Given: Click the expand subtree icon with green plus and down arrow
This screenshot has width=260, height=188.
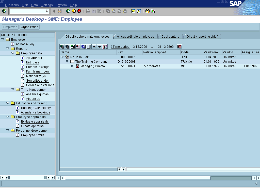Looking at the screenshot, I should click(x=73, y=47).
